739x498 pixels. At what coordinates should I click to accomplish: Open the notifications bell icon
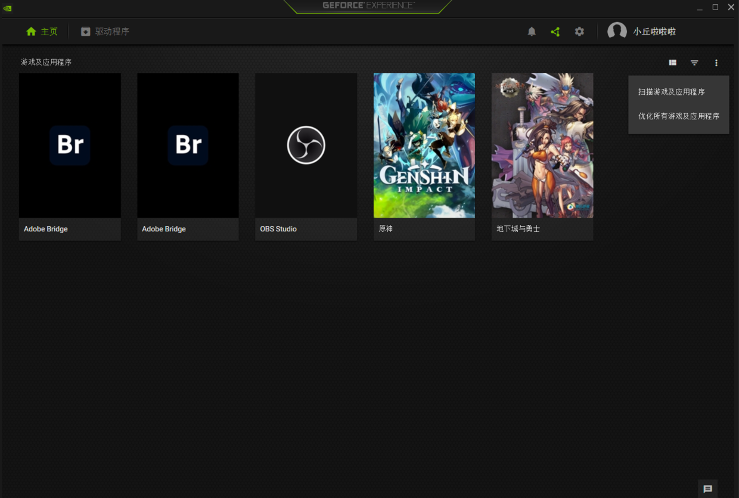(x=532, y=32)
